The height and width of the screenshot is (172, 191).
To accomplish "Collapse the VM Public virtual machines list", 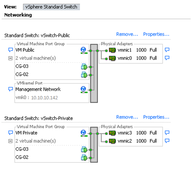I will click(x=10, y=58).
